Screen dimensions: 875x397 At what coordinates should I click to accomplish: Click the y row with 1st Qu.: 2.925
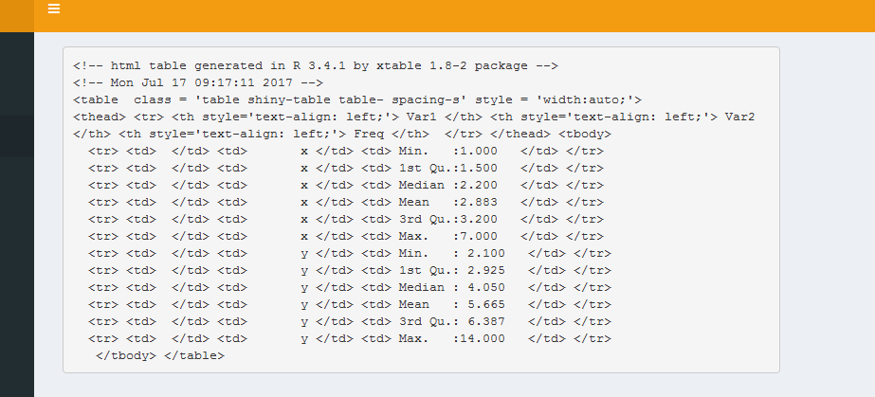click(349, 270)
